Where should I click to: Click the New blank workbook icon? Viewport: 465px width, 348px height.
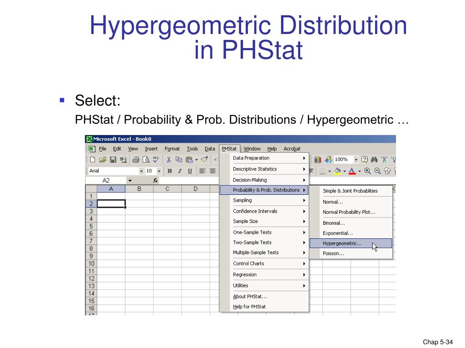93,160
